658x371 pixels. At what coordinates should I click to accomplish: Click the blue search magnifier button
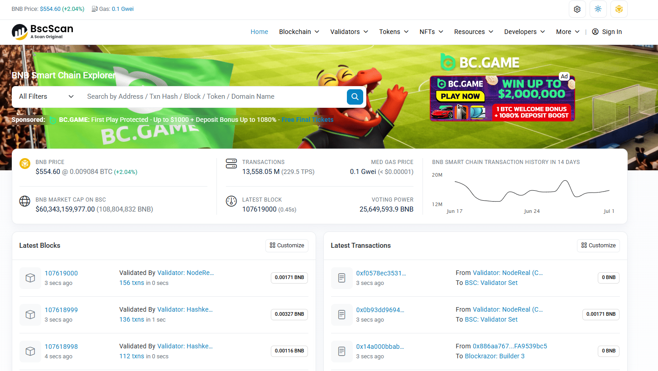355,96
